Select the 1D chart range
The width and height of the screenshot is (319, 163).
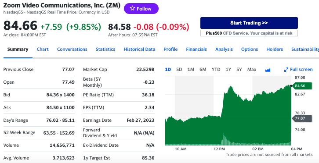(x=168, y=69)
